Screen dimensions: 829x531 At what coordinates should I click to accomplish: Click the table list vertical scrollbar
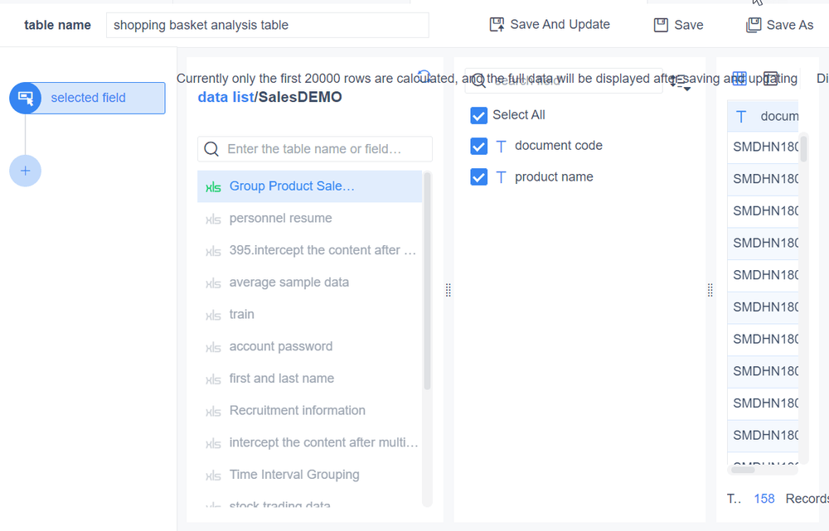428,282
